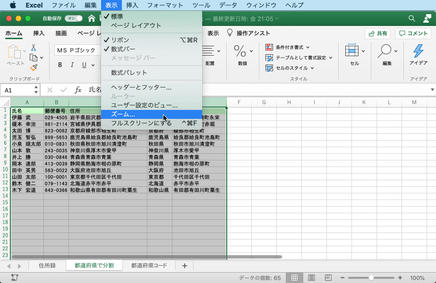Click the コメント (Comments) button

[x=413, y=33]
